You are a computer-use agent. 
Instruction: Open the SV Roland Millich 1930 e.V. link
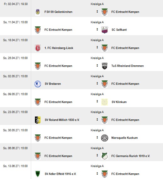pos(62,120)
